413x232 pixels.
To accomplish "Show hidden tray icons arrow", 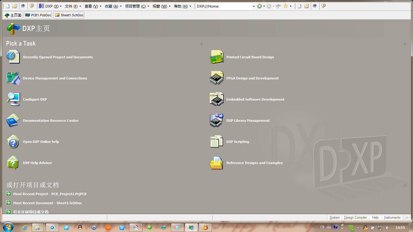I will tap(358, 227).
